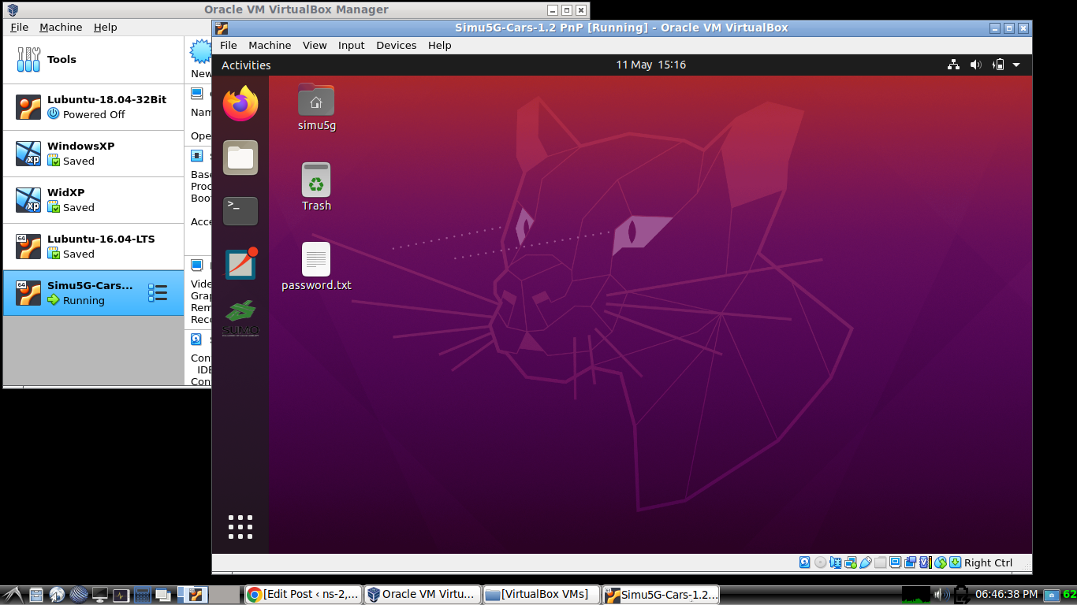Launch the web browser globe icon in host taskbar

57,595
